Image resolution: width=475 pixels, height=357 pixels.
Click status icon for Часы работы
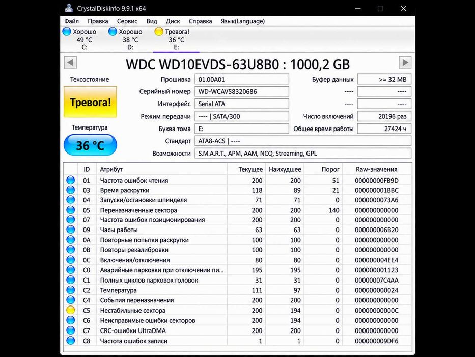point(71,229)
